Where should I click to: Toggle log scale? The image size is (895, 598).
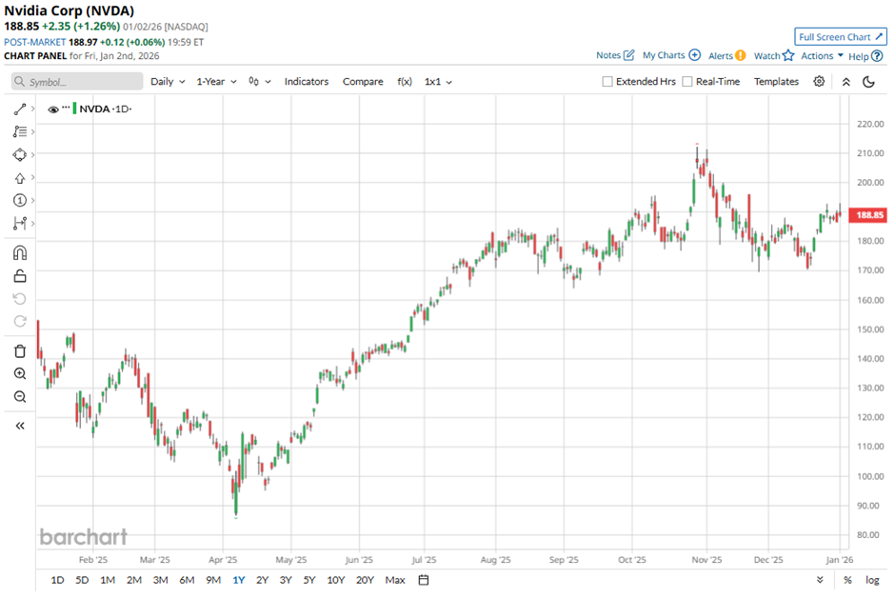coord(872,580)
